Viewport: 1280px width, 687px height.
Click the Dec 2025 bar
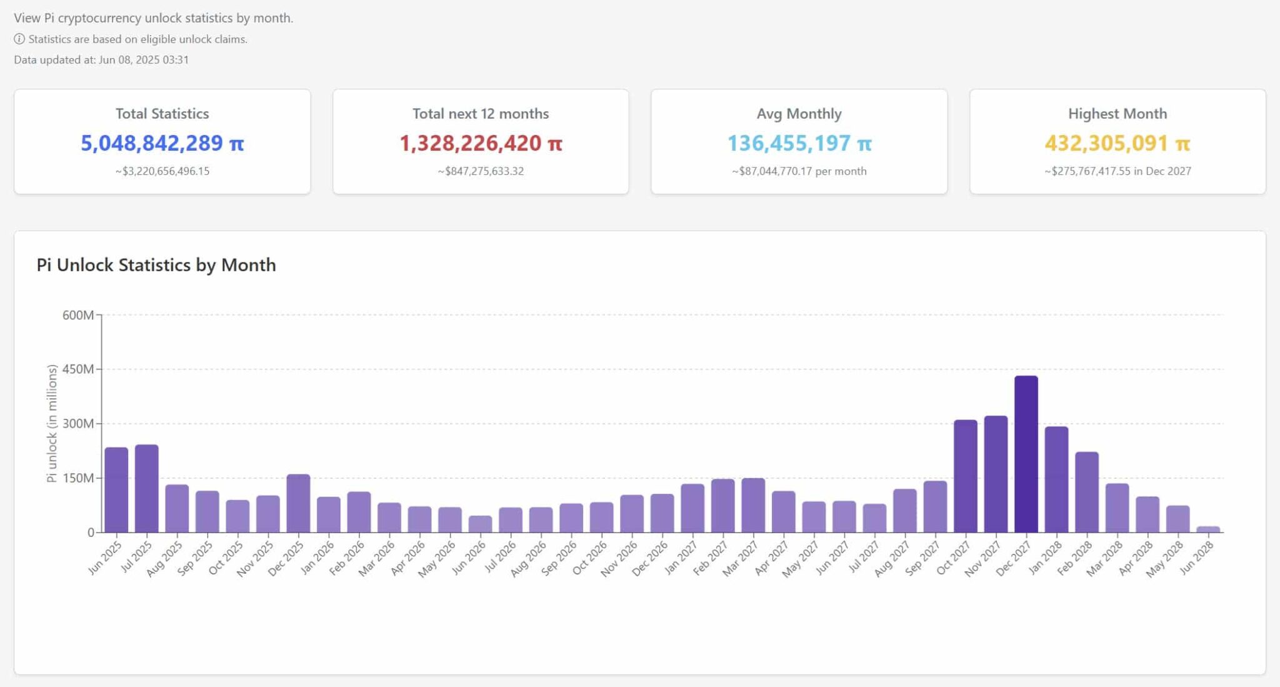click(x=298, y=504)
